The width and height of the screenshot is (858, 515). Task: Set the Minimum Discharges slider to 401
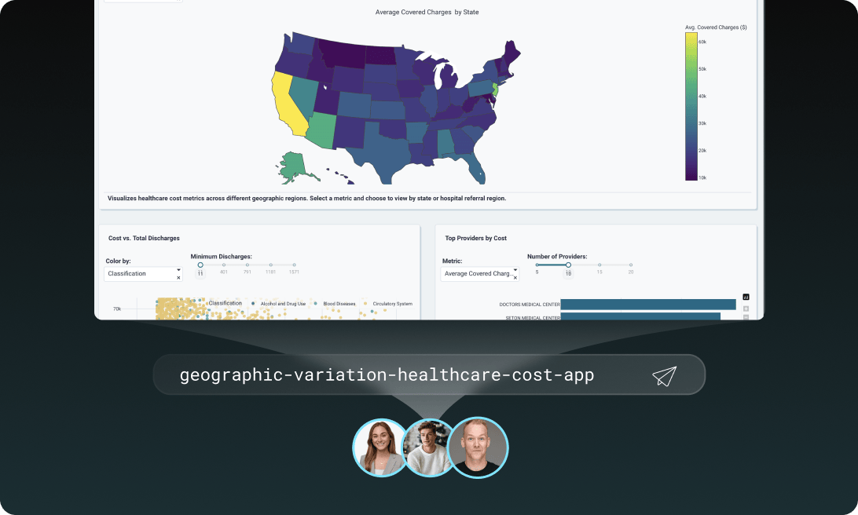223,265
